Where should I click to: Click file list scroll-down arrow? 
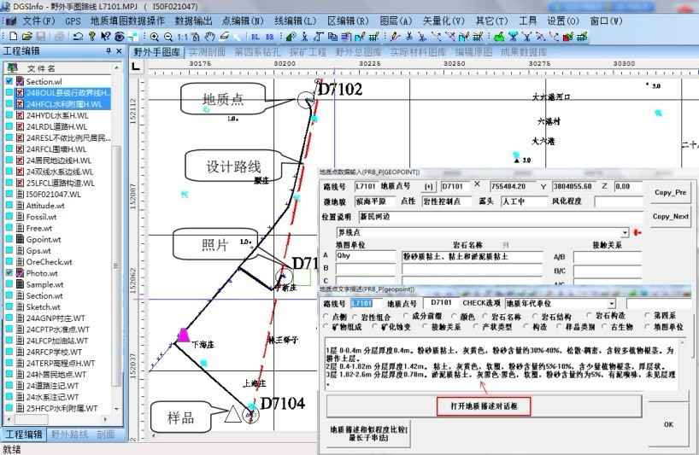116,408
